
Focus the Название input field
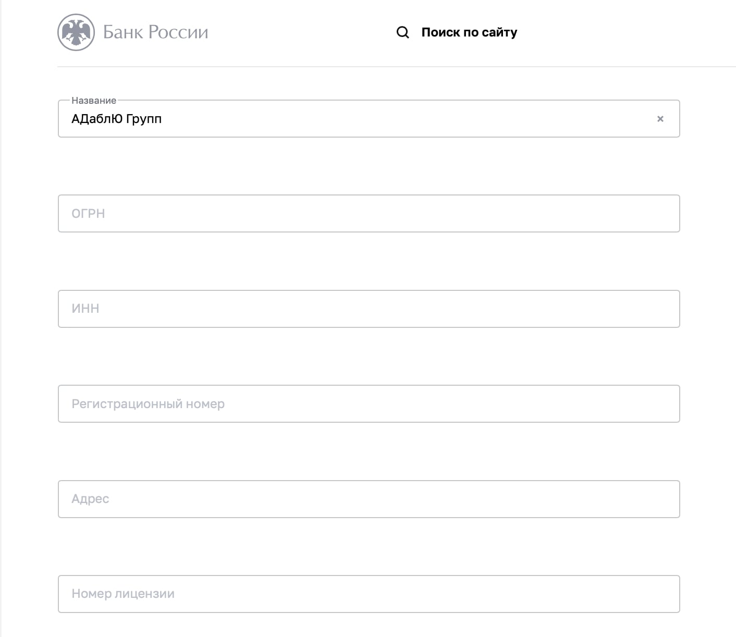tap(369, 119)
